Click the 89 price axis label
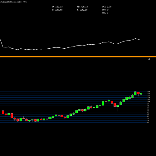156x156 pixels. [x=149, y=107]
